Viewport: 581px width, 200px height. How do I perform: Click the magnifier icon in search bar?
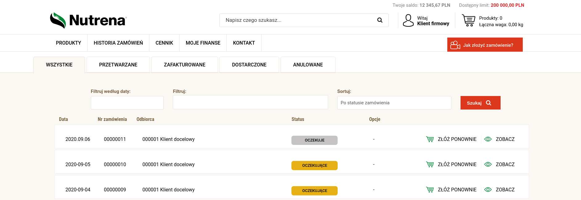380,20
